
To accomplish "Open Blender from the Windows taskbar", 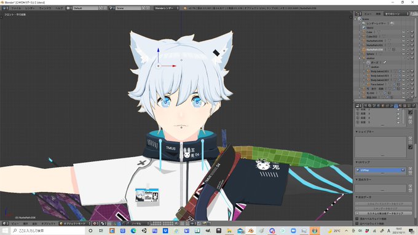I will point(251,231).
